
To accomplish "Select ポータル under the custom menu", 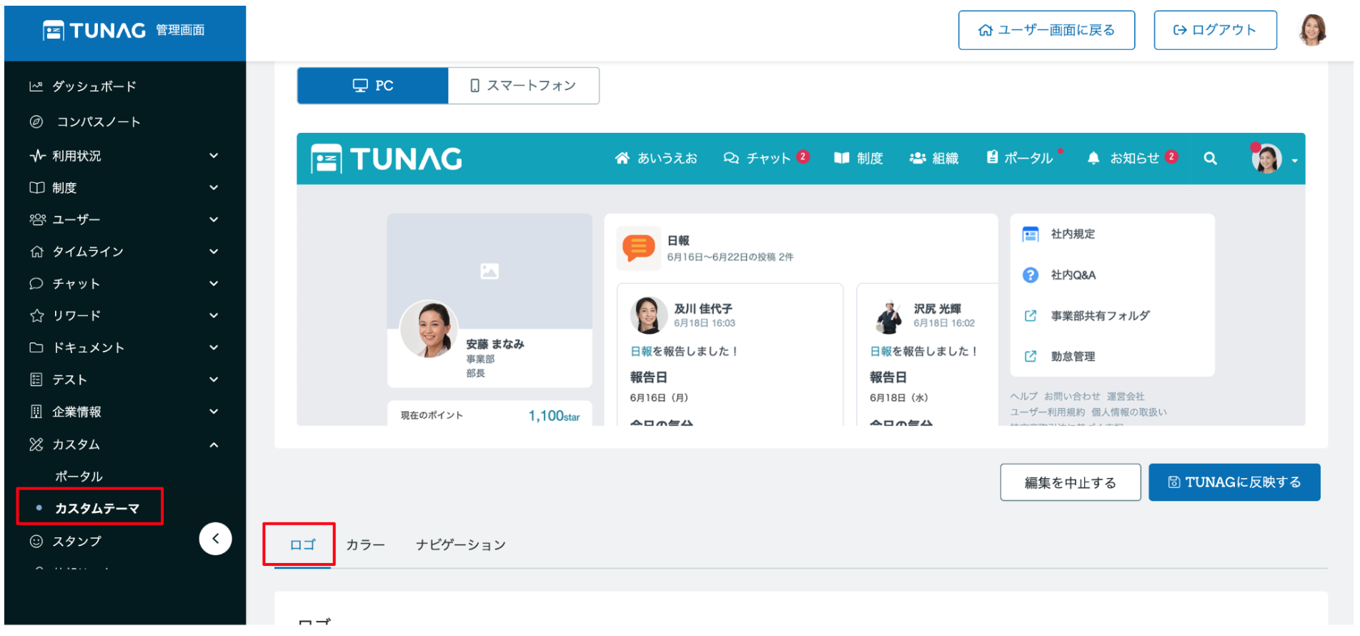I will (79, 477).
